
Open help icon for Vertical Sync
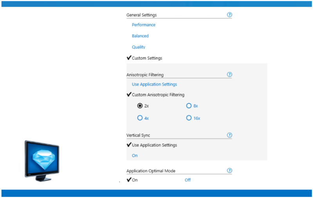click(x=229, y=135)
